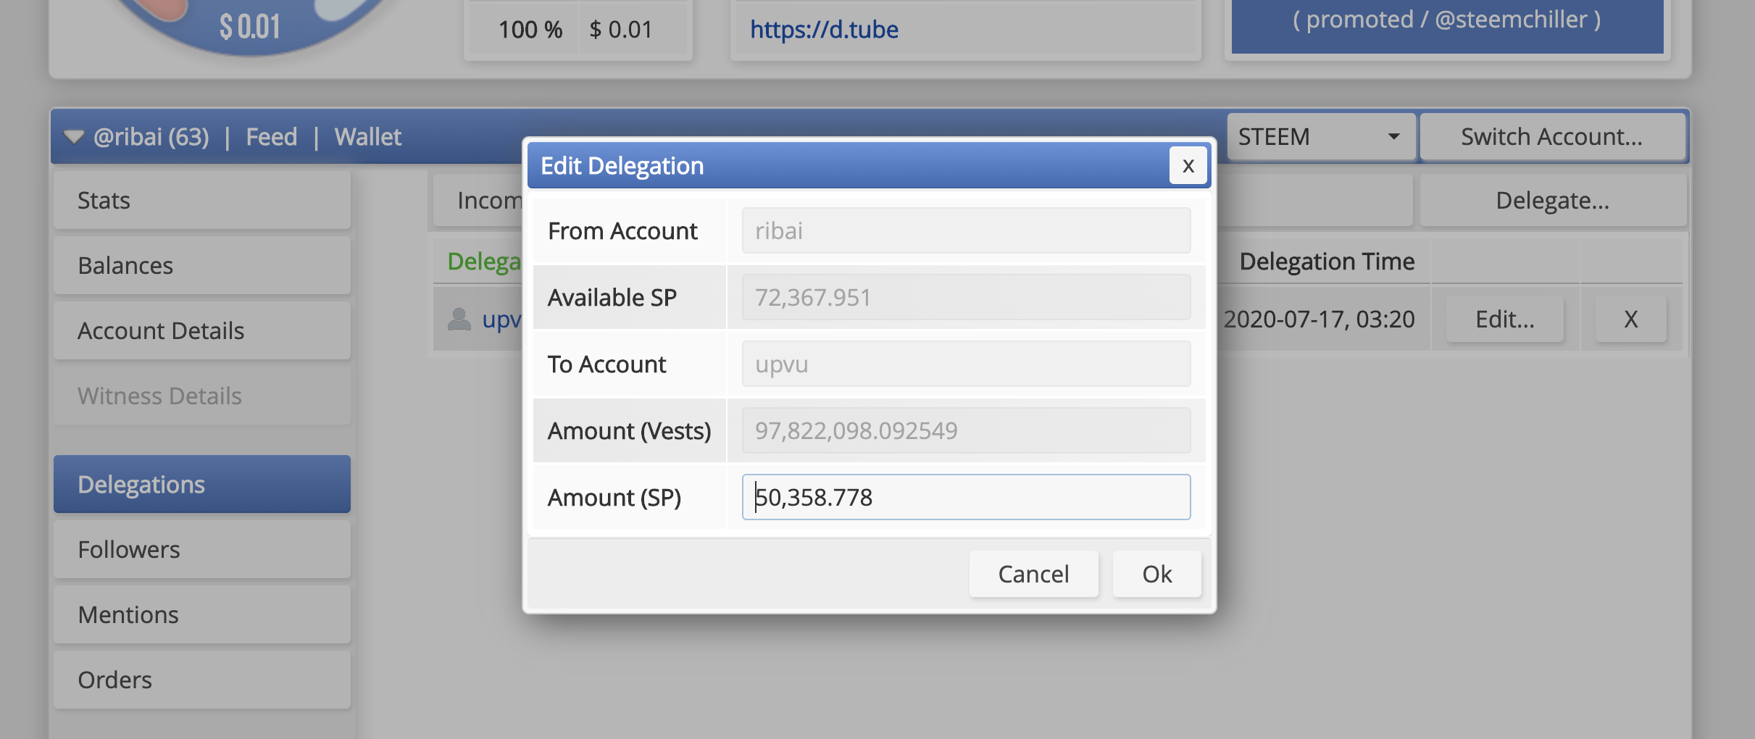The width and height of the screenshot is (1755, 739).
Task: Expand the @ribai account menu arrow
Action: 73,137
